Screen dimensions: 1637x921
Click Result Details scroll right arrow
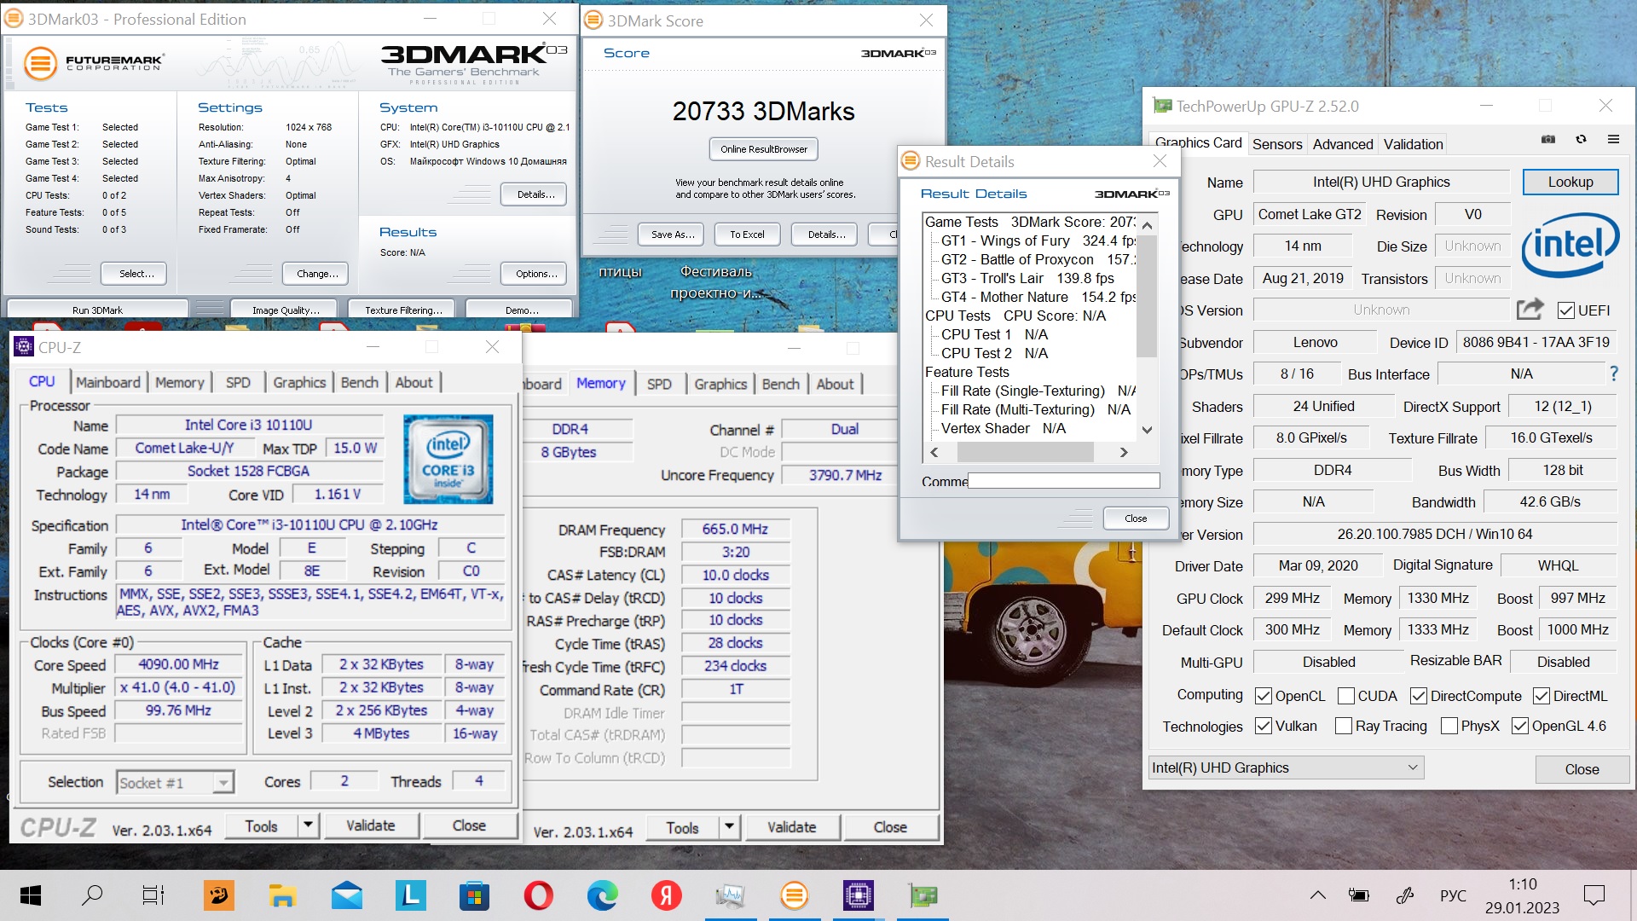pos(1124,452)
